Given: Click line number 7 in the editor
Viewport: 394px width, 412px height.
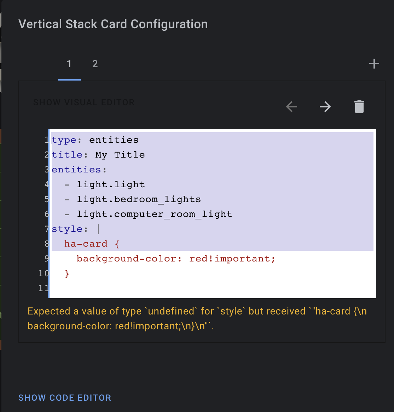Looking at the screenshot, I should [x=46, y=229].
